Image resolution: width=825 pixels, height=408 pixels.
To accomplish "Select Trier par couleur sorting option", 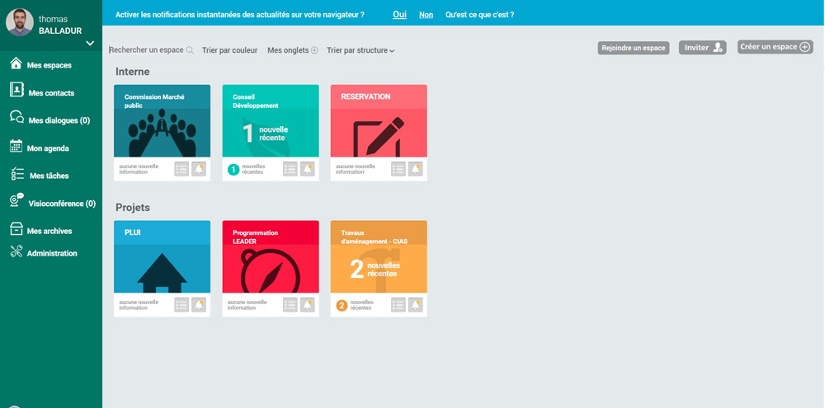I will pos(229,50).
